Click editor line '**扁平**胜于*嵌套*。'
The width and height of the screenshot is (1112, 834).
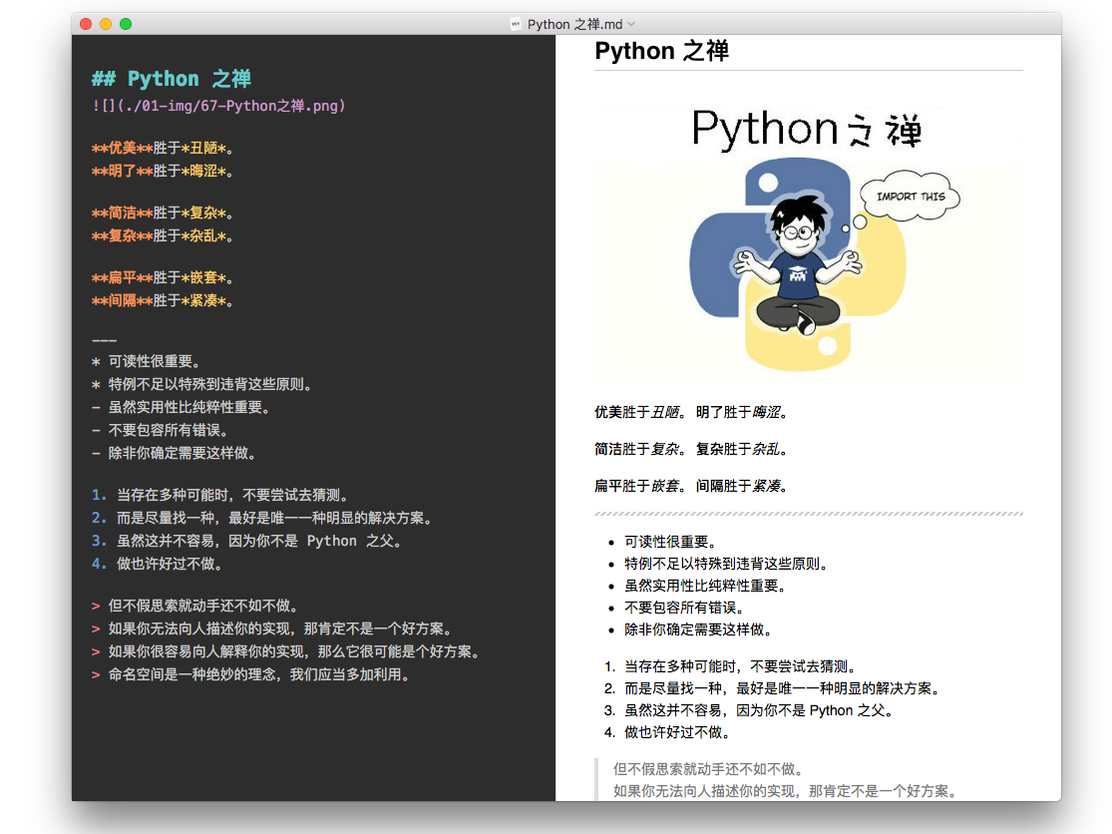pos(163,277)
